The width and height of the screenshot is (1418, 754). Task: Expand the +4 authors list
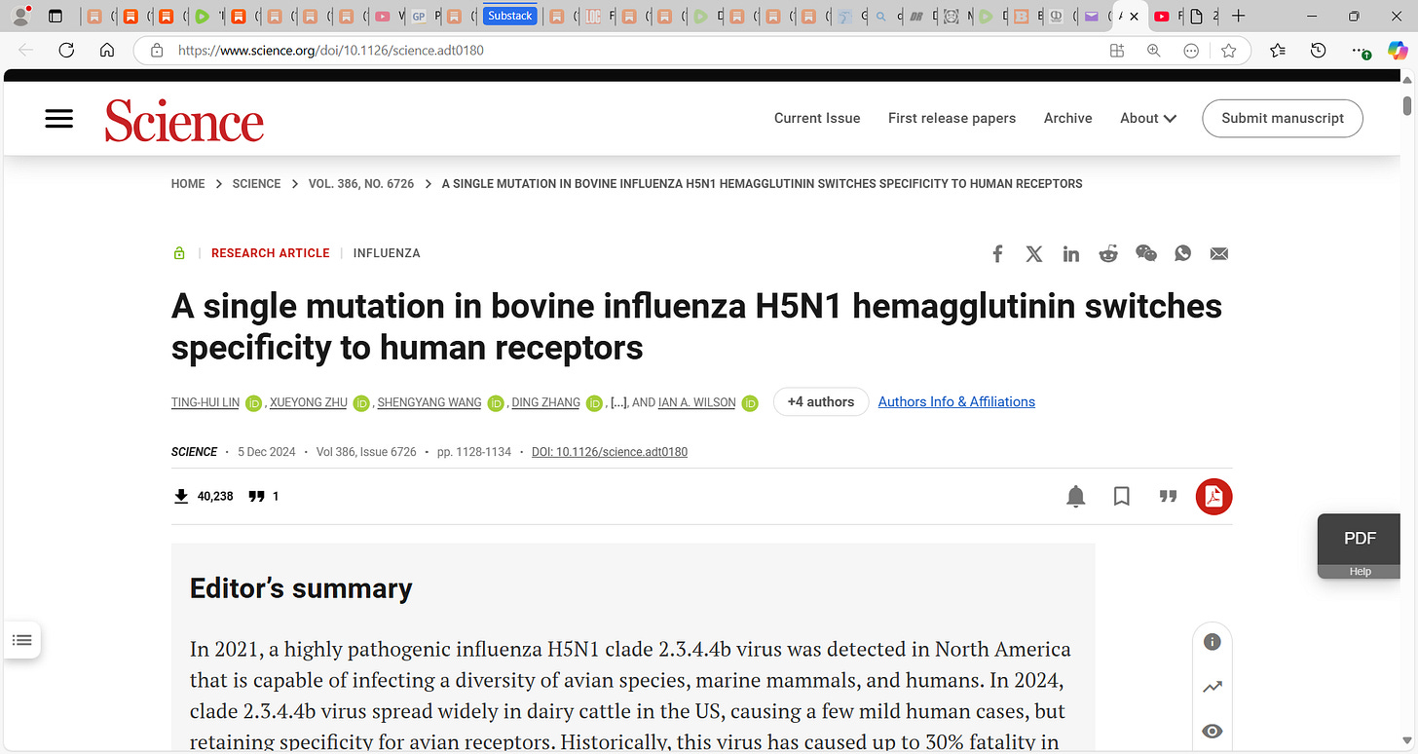coord(821,401)
